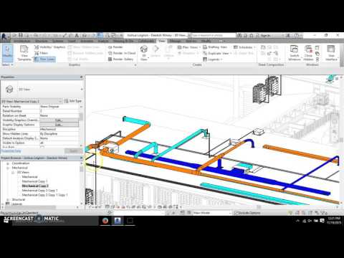Expand the Structural node in Project Browser

[8, 199]
